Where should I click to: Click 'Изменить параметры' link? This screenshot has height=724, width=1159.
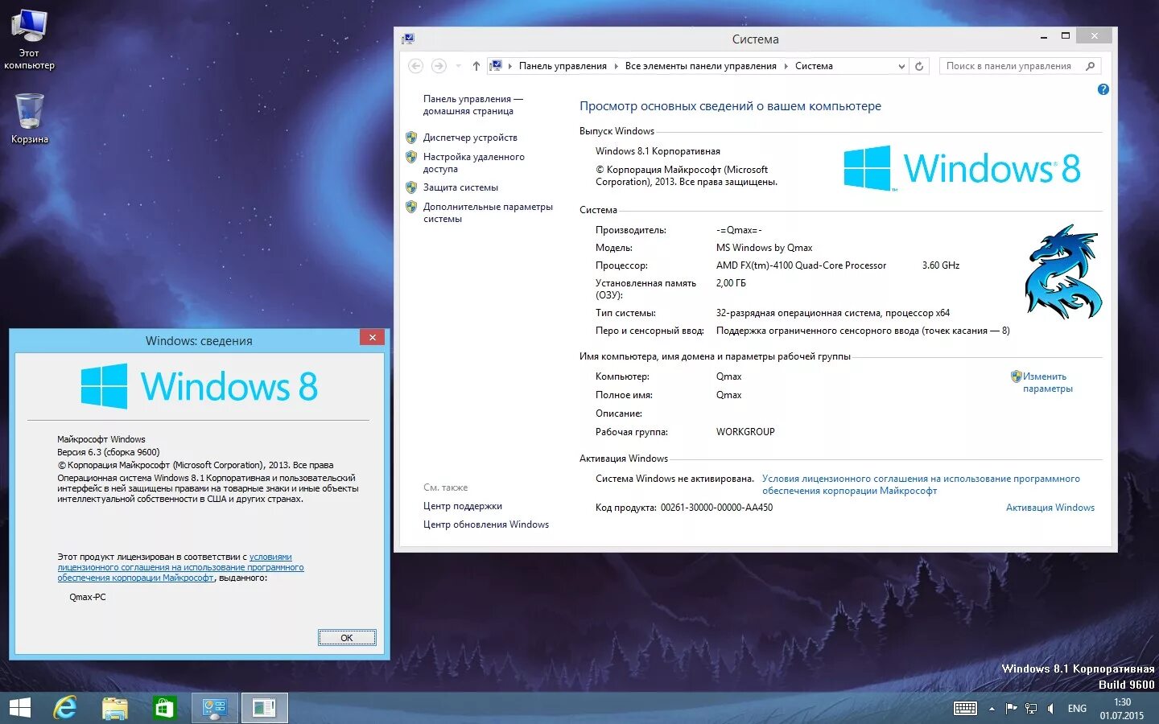point(1047,382)
